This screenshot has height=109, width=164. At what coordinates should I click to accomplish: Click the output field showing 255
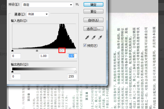click(72, 77)
